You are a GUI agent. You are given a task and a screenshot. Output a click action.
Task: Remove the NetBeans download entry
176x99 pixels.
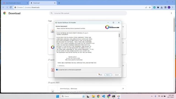123,43
